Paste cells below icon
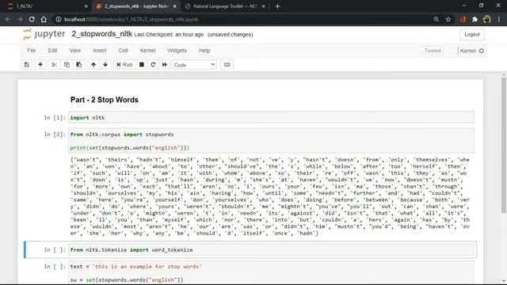The image size is (507, 285). pos(79,65)
